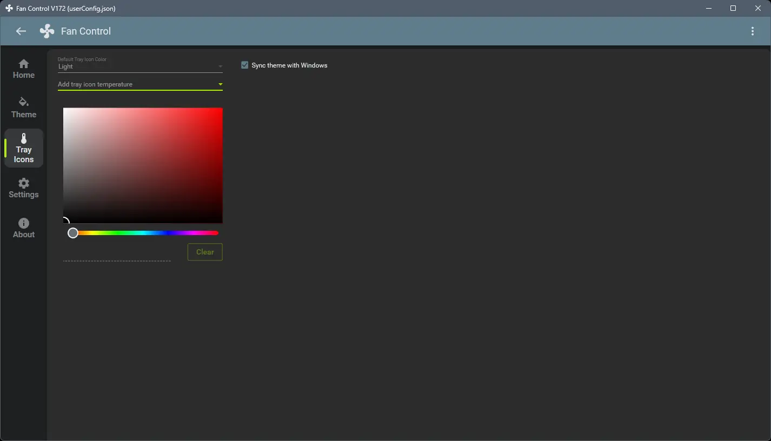Open the three-dot more options menu
Image resolution: width=771 pixels, height=441 pixels.
point(753,31)
